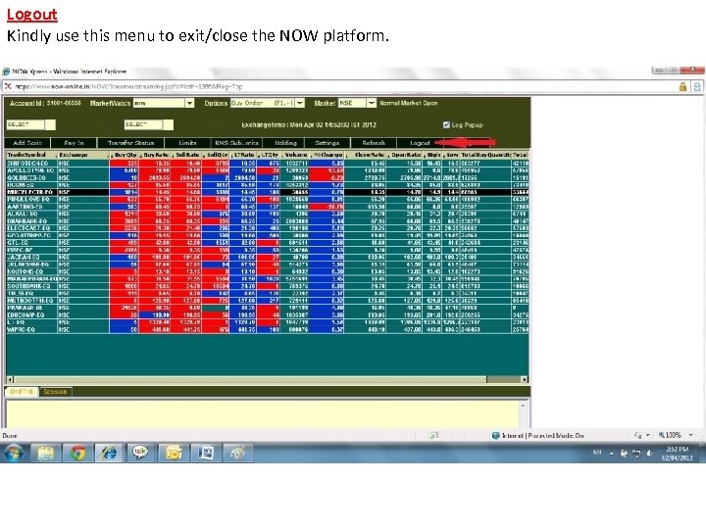Select the EDUCOMP-EQ row

[x=268, y=314]
